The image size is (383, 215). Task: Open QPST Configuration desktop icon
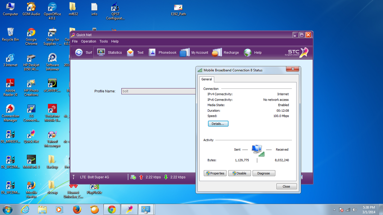coord(115,11)
